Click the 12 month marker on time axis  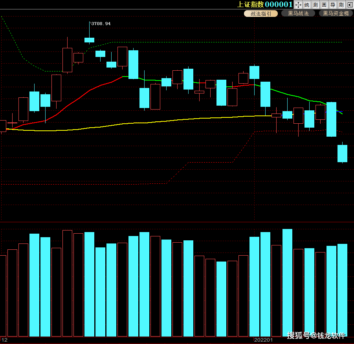click(x=4, y=340)
